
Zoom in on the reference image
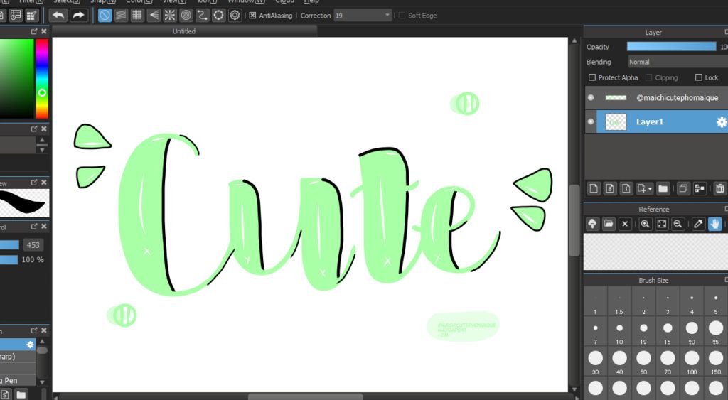[646, 224]
